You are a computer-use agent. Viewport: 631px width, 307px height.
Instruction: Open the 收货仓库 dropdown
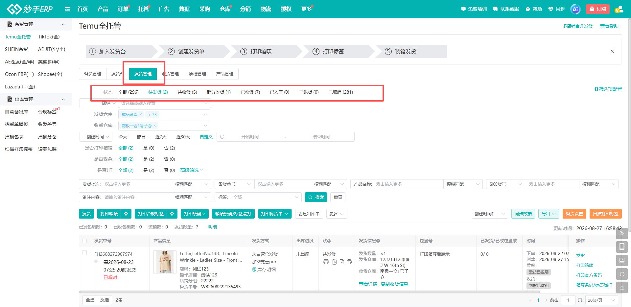coord(165,126)
